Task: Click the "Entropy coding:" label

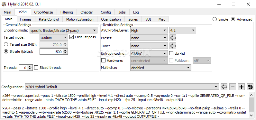Action: coord(113,53)
